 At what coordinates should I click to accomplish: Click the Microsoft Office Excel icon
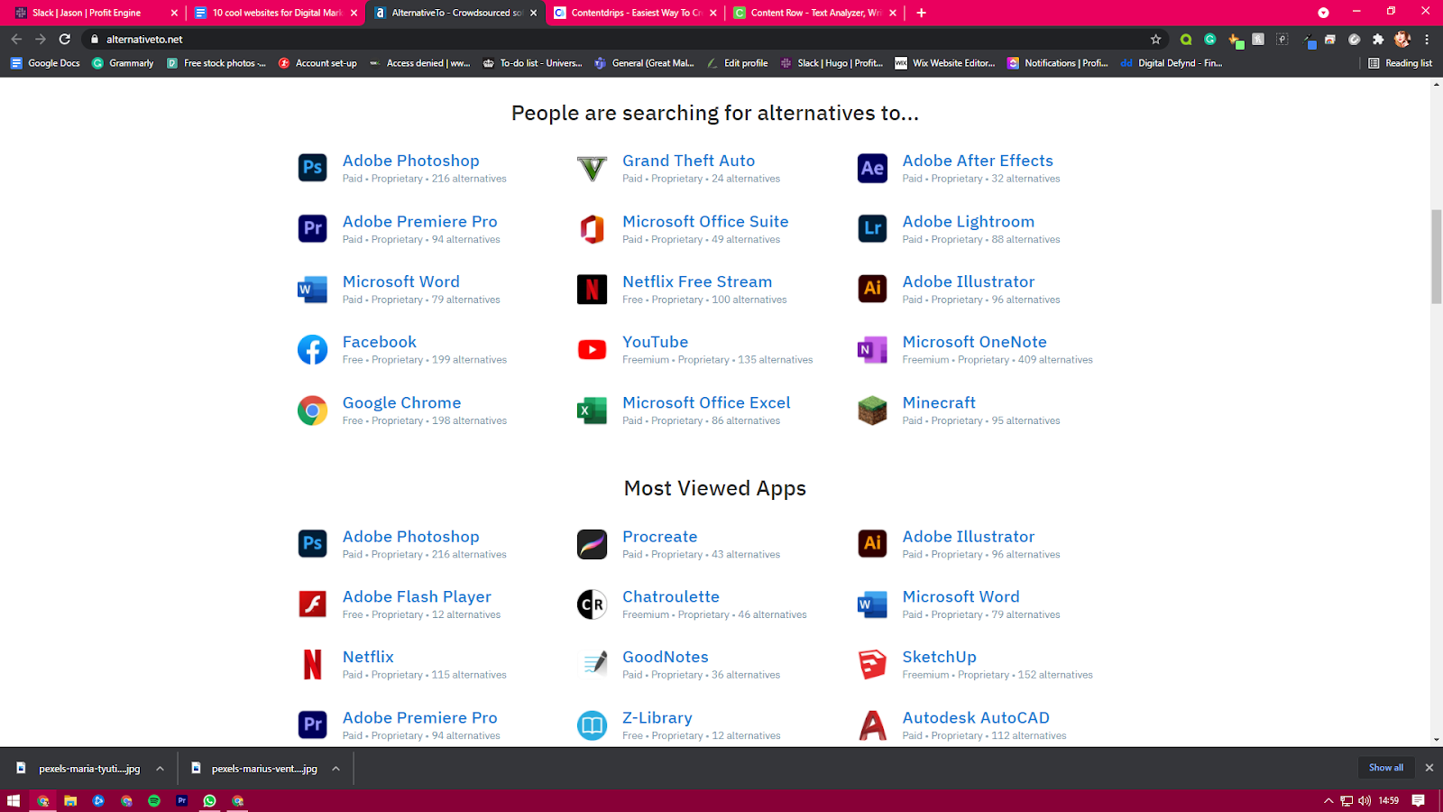592,411
